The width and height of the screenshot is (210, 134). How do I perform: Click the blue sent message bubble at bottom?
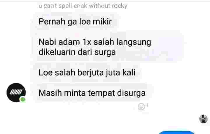click(177, 132)
